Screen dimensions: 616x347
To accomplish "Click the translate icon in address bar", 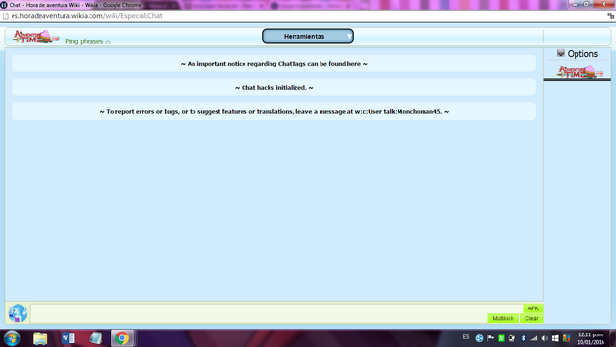I will pos(610,15).
